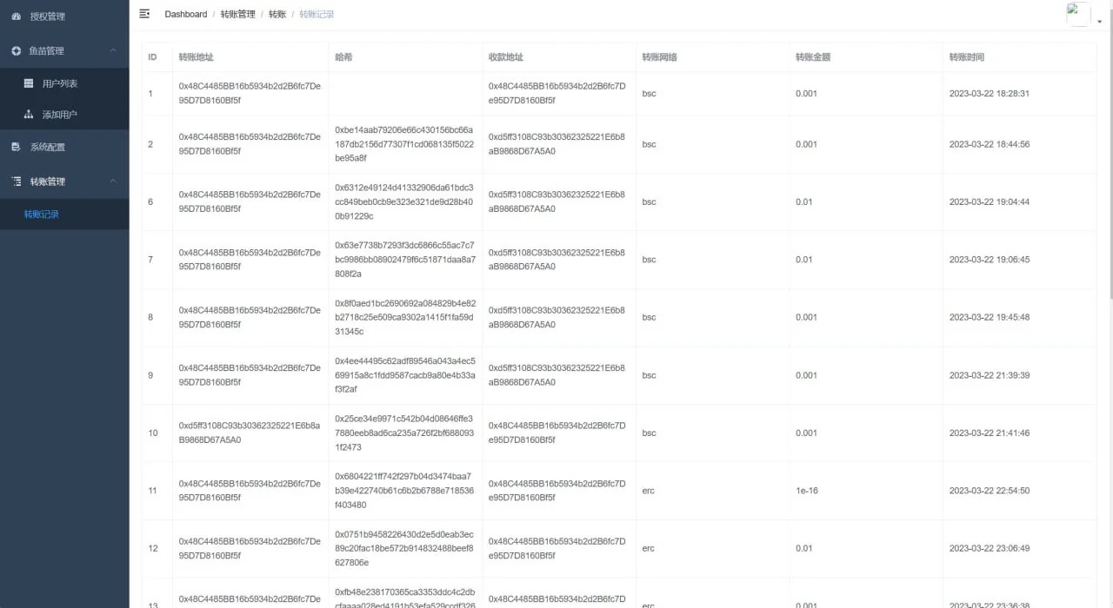Click the 转账时间 column header
This screenshot has height=608, width=1113.
point(966,57)
